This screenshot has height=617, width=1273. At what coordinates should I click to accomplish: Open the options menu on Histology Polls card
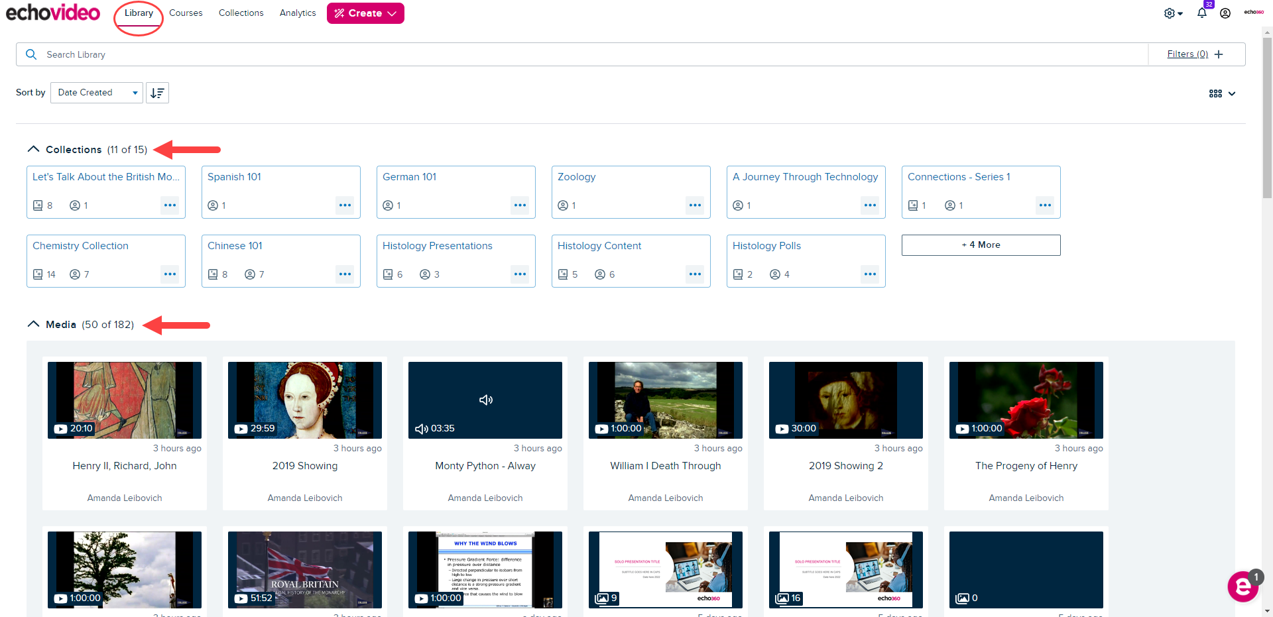870,274
